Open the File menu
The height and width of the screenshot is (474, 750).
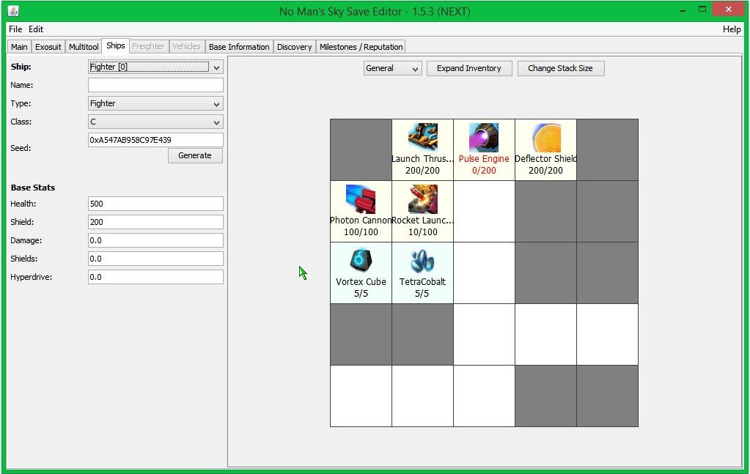tap(15, 29)
